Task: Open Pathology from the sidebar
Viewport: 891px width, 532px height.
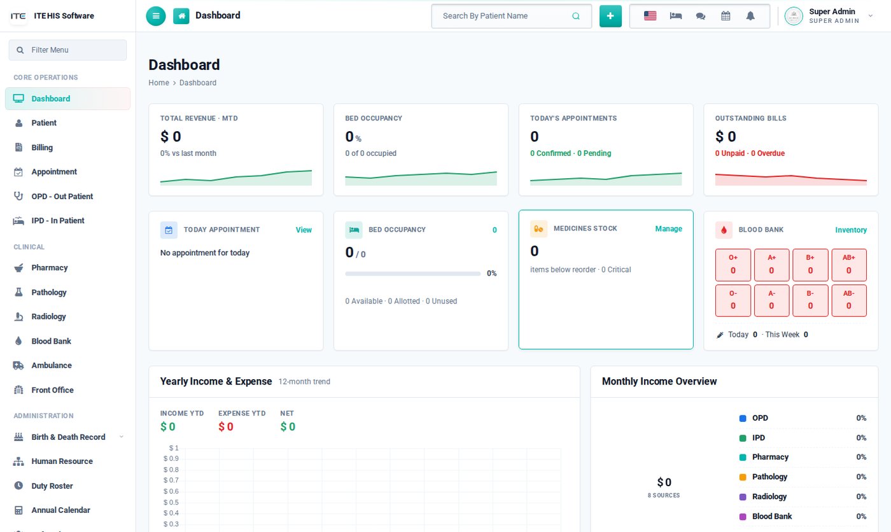Action: pos(67,292)
